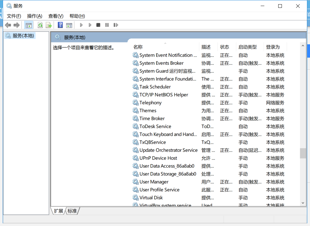310x226 pixels.
Task: Select the System Events Broker service
Action: pos(209,63)
